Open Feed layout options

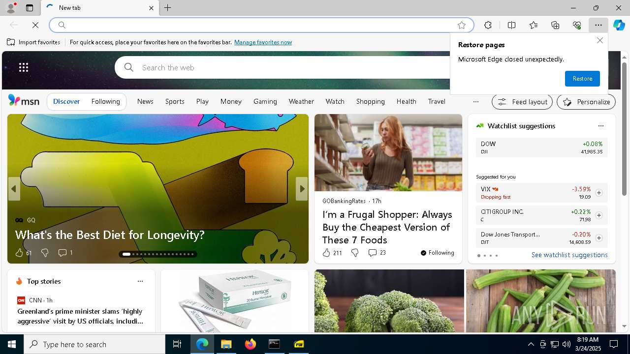[523, 102]
